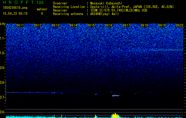186x118 pixels.
Task: Click the 'Receiving Location' label
Action: pos(69,7)
